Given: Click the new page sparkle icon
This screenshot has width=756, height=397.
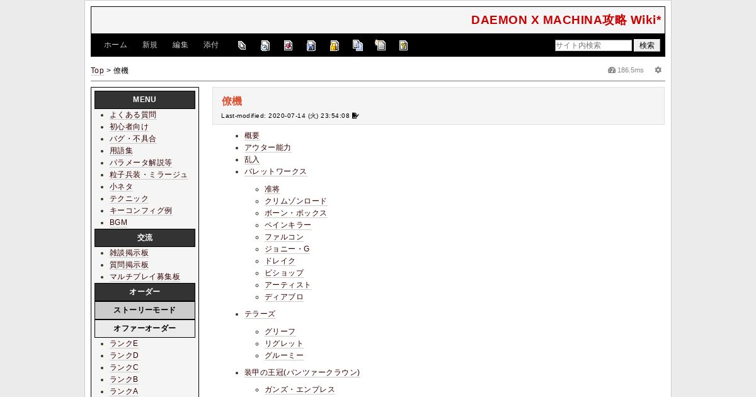Looking at the screenshot, I should point(381,45).
